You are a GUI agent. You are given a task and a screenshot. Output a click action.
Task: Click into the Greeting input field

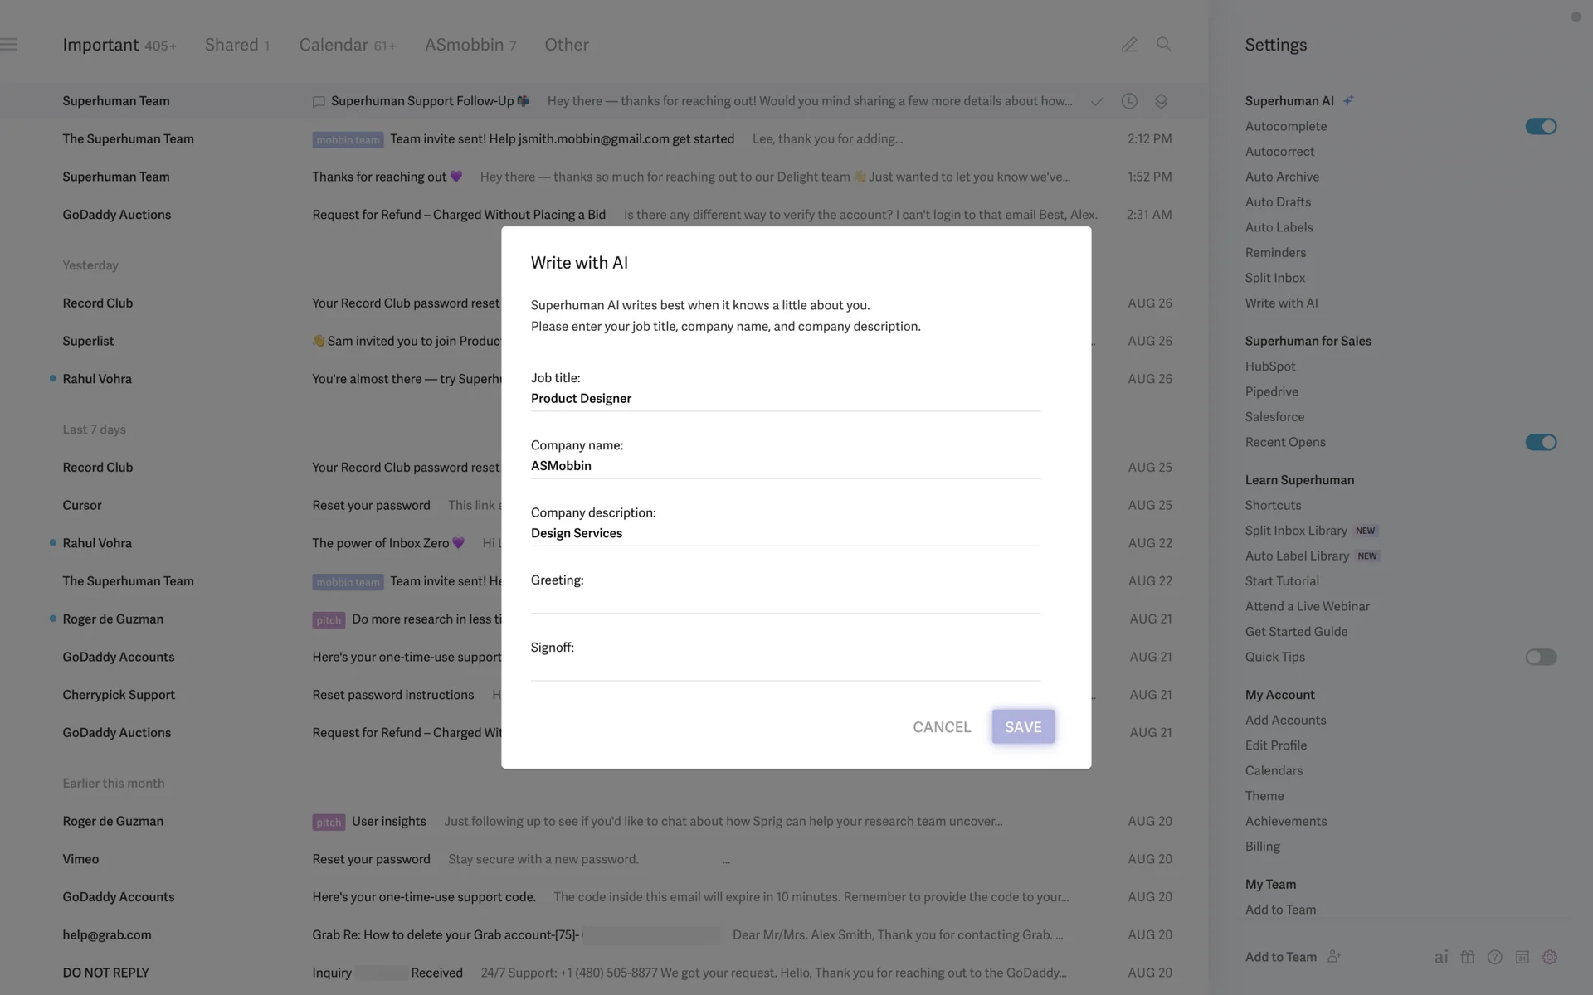coord(785,600)
